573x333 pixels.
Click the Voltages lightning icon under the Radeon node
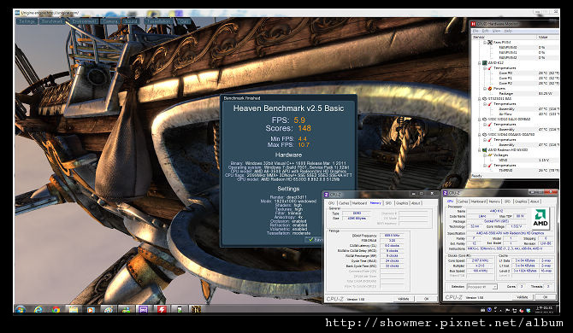pyautogui.click(x=490, y=155)
